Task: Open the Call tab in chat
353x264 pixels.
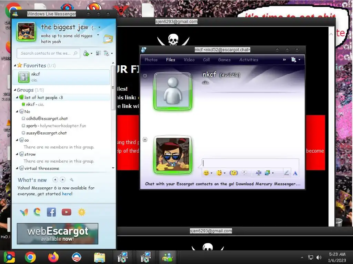Action: [x=206, y=60]
